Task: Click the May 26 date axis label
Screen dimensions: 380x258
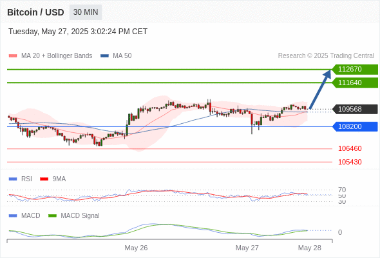Action: click(x=136, y=248)
